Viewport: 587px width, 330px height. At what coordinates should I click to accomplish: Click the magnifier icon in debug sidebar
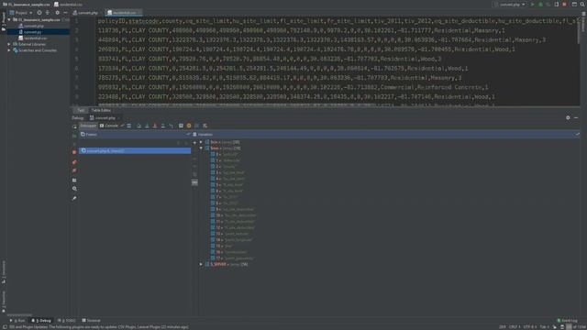(74, 189)
